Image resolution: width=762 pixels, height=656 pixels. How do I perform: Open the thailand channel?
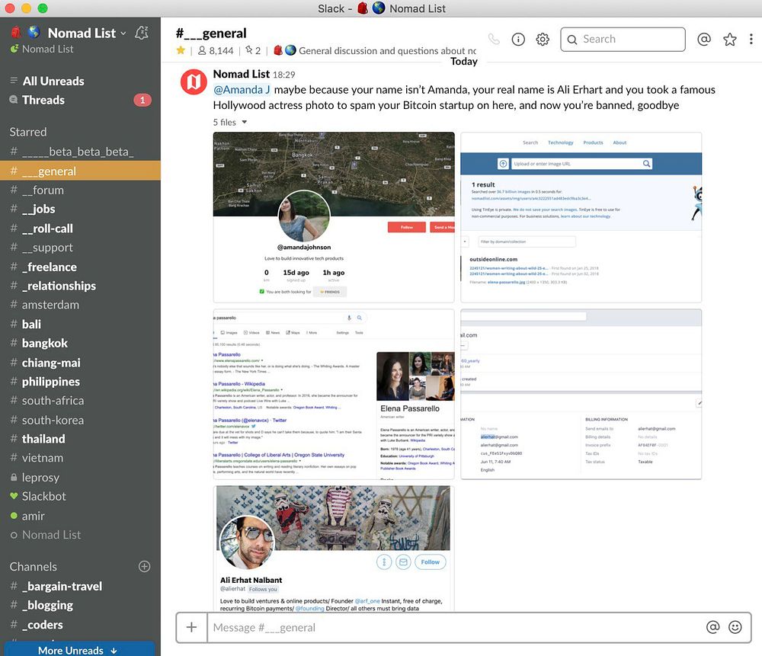pyautogui.click(x=80, y=439)
